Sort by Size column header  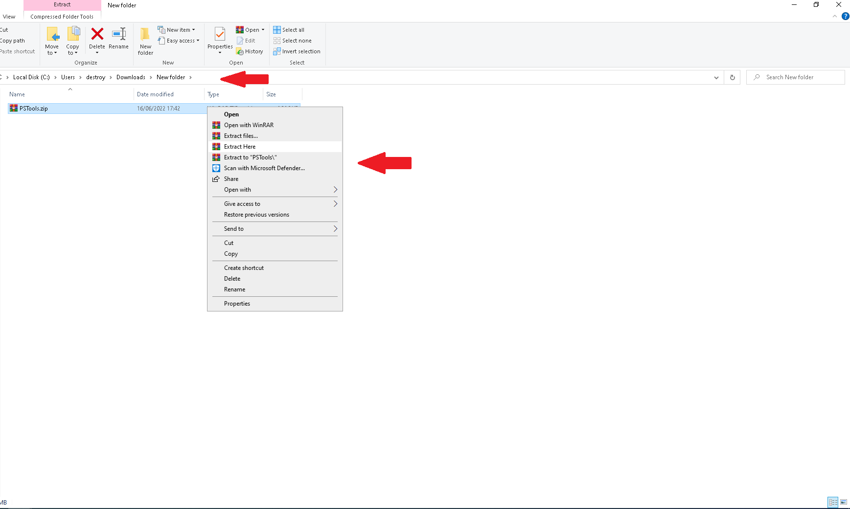(283, 94)
